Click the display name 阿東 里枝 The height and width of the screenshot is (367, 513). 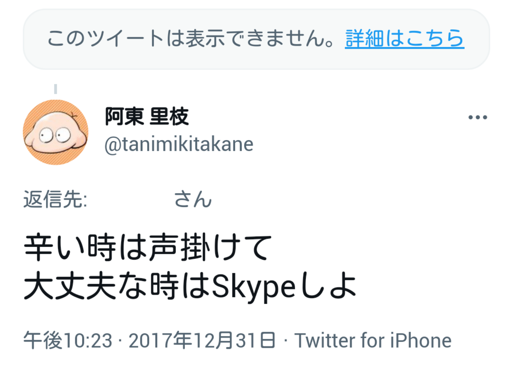click(147, 117)
